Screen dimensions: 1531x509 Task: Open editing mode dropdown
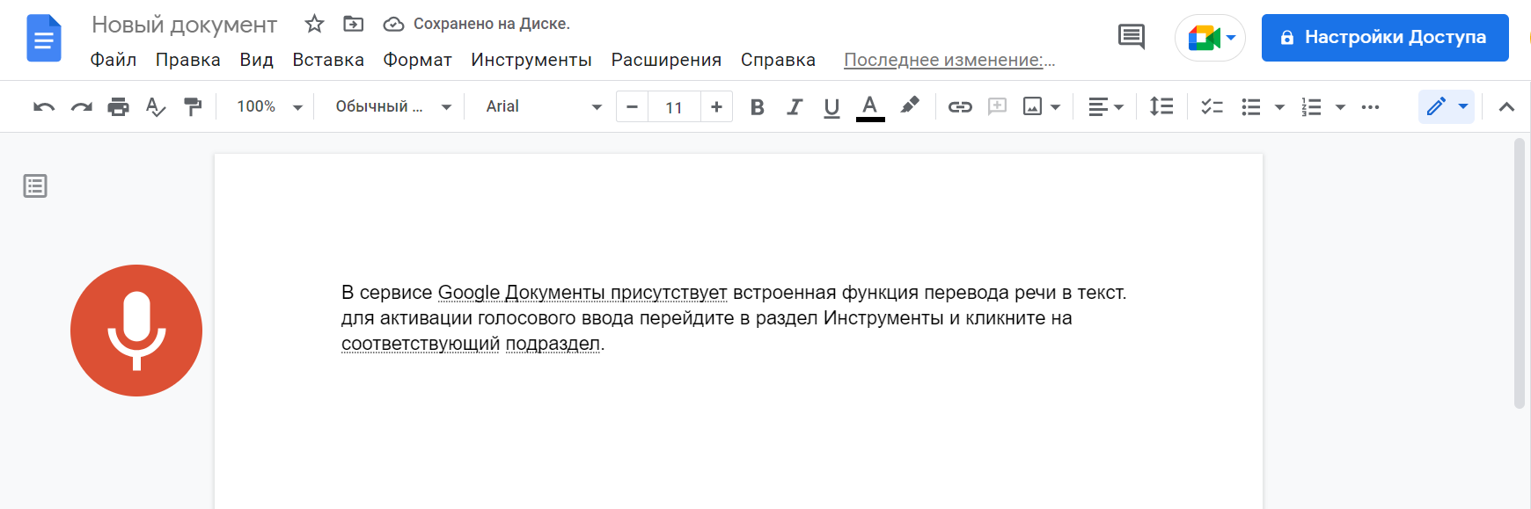(x=1447, y=106)
